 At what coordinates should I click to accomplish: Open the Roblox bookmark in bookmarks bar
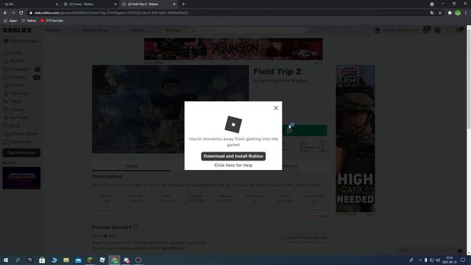29,21
